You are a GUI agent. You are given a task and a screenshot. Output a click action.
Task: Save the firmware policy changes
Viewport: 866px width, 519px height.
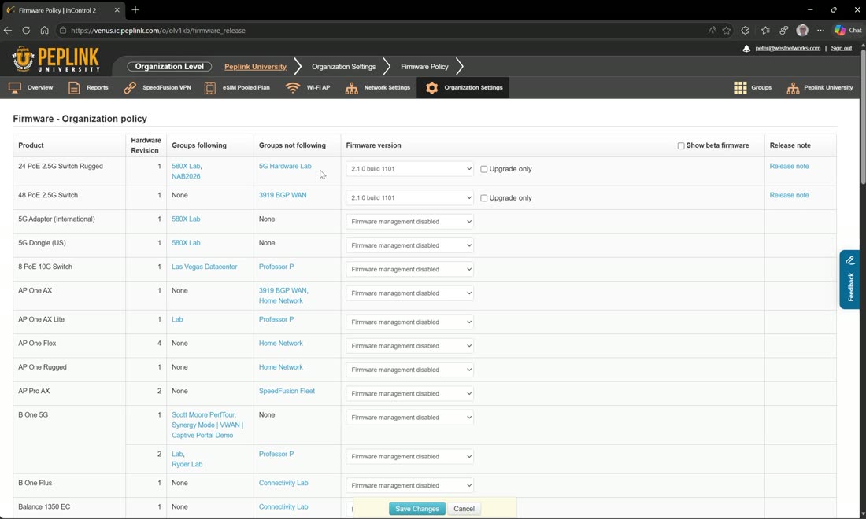(417, 509)
